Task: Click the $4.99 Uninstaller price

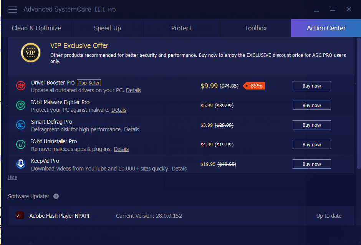Action: 207,145
